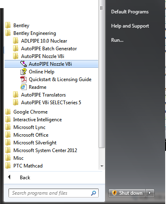Viewport: 166px width, 204px height.
Task: Click the Shut down button
Action: point(127,193)
